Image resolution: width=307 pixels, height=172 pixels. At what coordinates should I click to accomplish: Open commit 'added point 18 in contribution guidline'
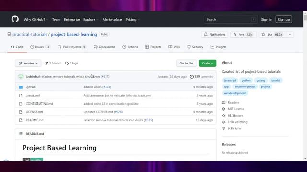pyautogui.click(x=111, y=104)
